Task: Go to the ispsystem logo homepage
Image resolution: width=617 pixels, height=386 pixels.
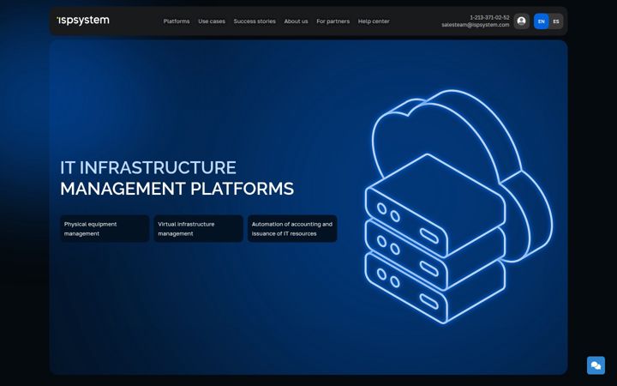Action: tap(83, 21)
